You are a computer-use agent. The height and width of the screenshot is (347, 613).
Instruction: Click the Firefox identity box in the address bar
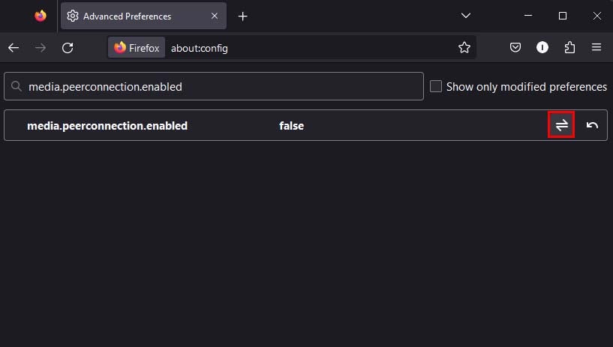pyautogui.click(x=137, y=48)
